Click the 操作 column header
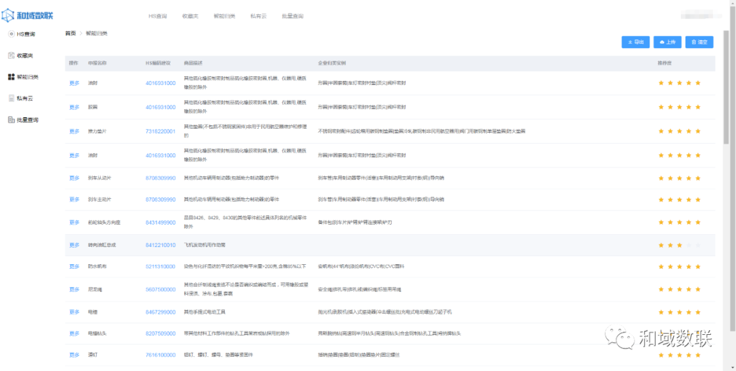 [74, 63]
